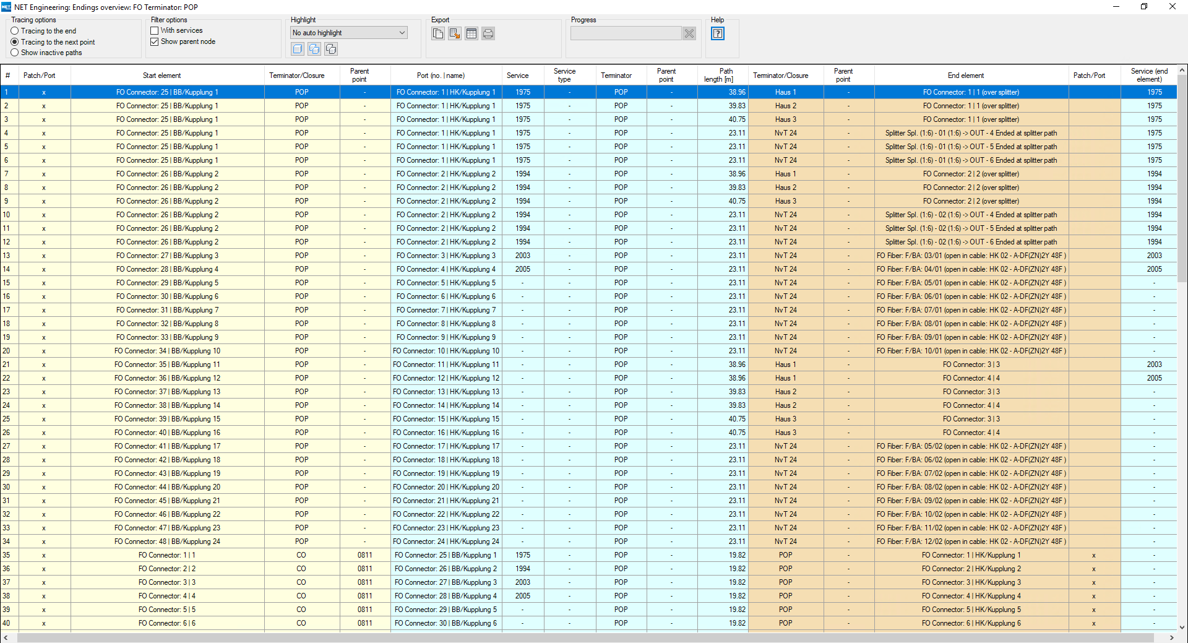Cancel progress with the X button
Viewport: 1188px width, 643px height.
[689, 33]
